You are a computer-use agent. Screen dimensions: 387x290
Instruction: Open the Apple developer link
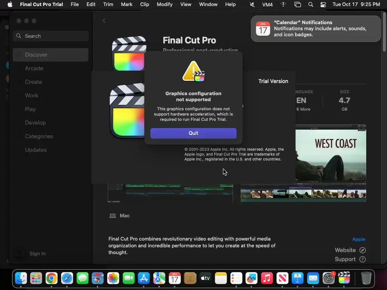click(x=359, y=239)
